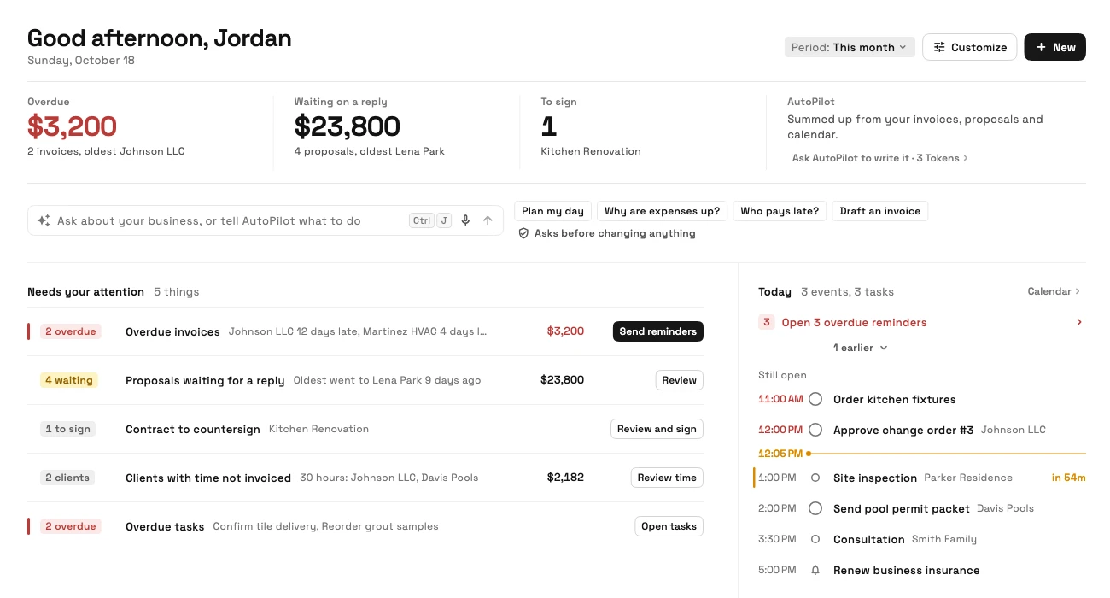Click the event dot beside Site inspection
The height and width of the screenshot is (598, 1110).
pyautogui.click(x=815, y=478)
